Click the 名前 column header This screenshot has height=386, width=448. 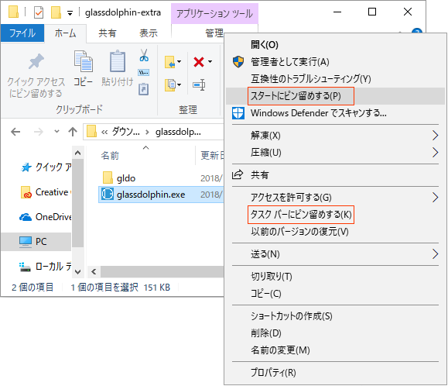pyautogui.click(x=110, y=156)
